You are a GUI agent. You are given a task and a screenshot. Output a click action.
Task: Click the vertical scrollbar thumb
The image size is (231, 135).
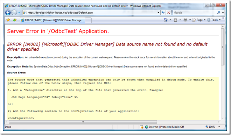(x=223, y=47)
